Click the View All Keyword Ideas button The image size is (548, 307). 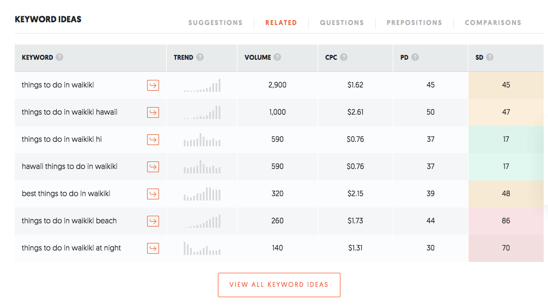point(279,285)
